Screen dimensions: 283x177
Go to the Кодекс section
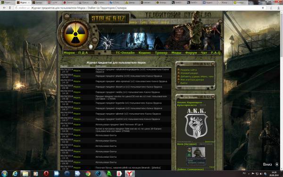click(x=145, y=53)
